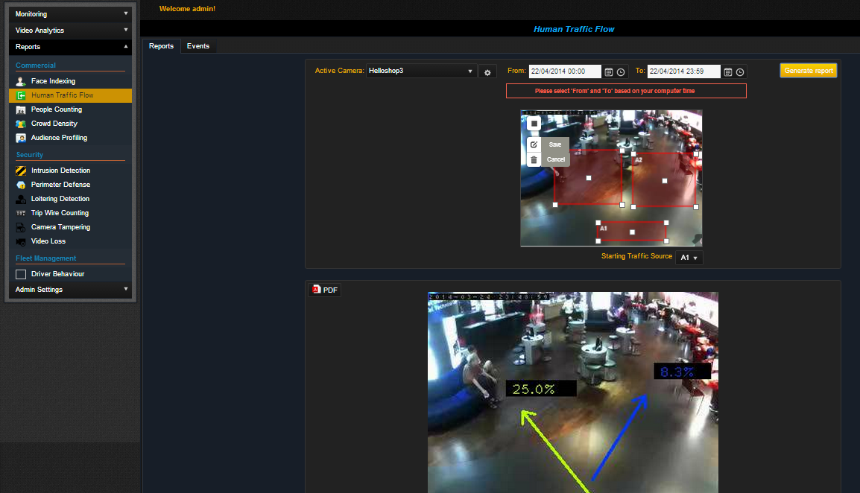Click the Intrusion Detection striped icon
This screenshot has height=493, width=860.
[21, 171]
